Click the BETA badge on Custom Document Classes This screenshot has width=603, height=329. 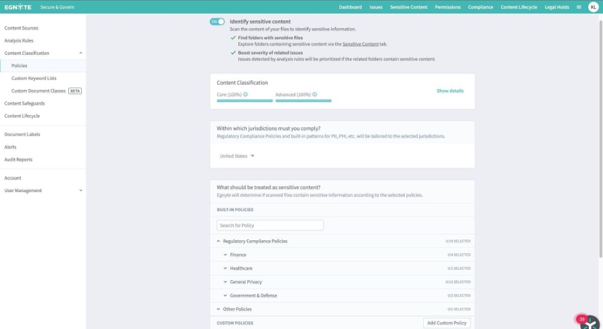[75, 91]
